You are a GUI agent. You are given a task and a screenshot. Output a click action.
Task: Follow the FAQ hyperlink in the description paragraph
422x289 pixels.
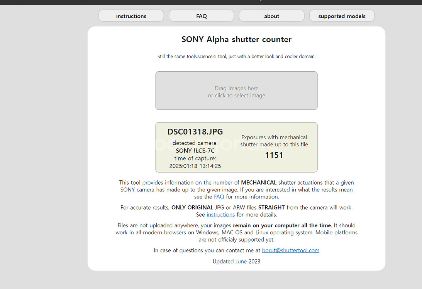point(219,197)
